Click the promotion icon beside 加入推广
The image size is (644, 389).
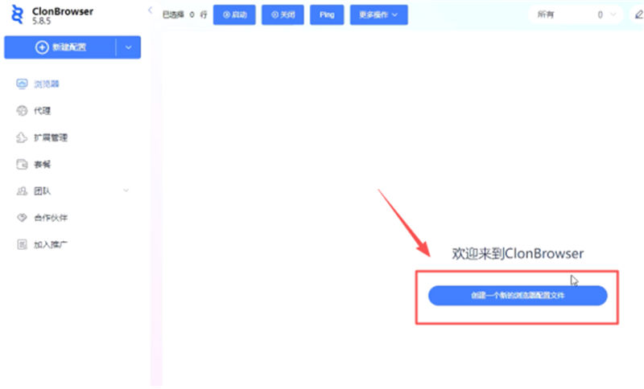pyautogui.click(x=22, y=244)
